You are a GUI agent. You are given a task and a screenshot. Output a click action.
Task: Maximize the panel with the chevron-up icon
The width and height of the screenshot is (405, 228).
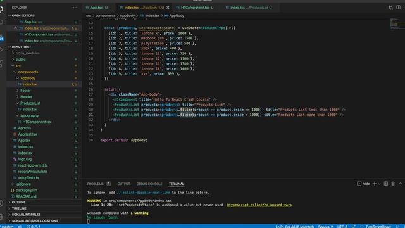click(401, 184)
